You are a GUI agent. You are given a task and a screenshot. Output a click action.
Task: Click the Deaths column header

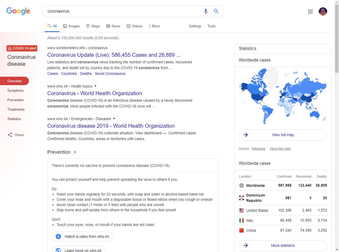click(x=322, y=177)
